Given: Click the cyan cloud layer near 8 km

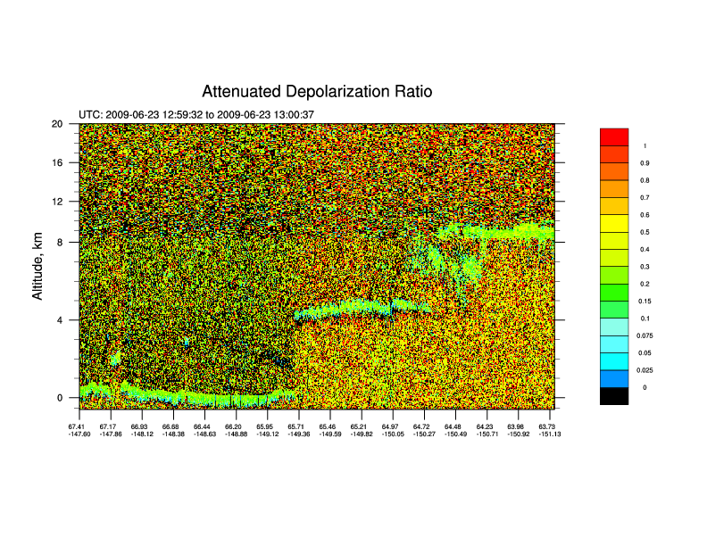Looking at the screenshot, I should [500, 232].
